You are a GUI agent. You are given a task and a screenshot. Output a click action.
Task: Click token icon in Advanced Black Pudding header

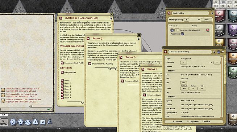[x=219, y=52]
